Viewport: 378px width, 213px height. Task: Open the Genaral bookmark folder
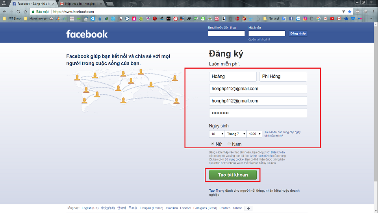[x=271, y=19]
